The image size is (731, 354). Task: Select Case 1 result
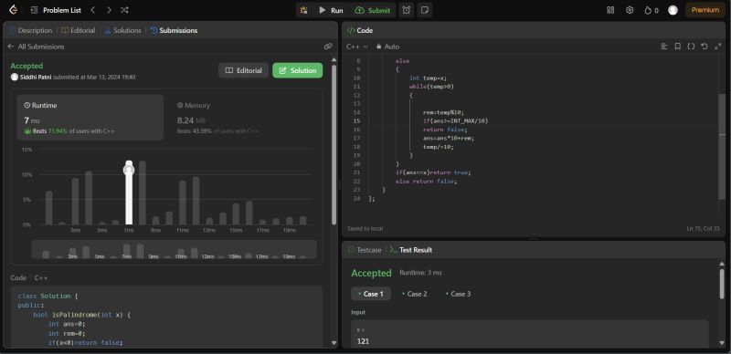pos(371,294)
